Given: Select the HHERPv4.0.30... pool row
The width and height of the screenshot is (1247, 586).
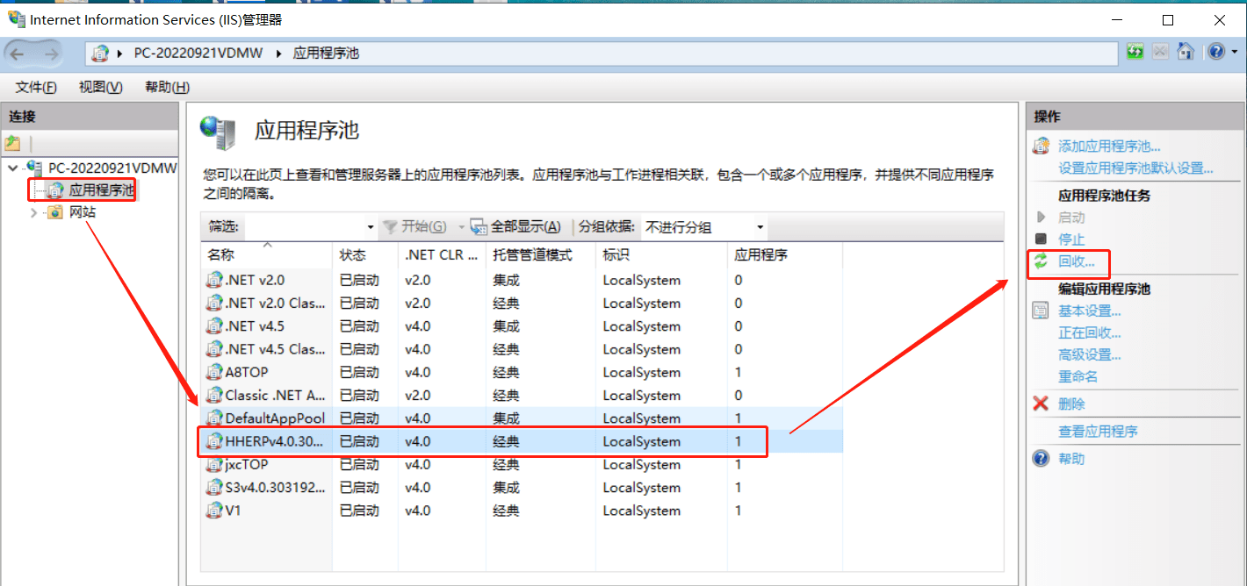Looking at the screenshot, I should [522, 441].
